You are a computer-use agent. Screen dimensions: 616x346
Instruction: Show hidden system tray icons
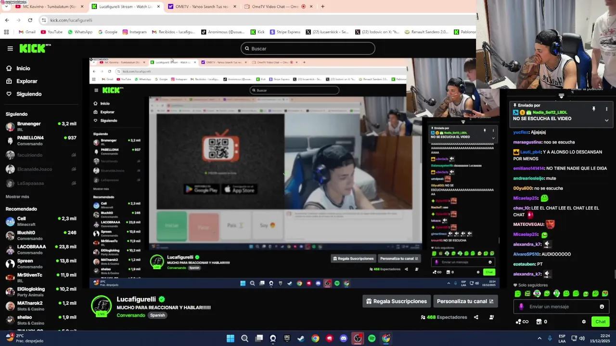539,338
